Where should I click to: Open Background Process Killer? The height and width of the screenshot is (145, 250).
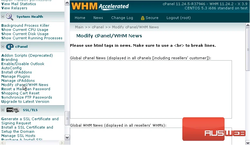coord(25,25)
